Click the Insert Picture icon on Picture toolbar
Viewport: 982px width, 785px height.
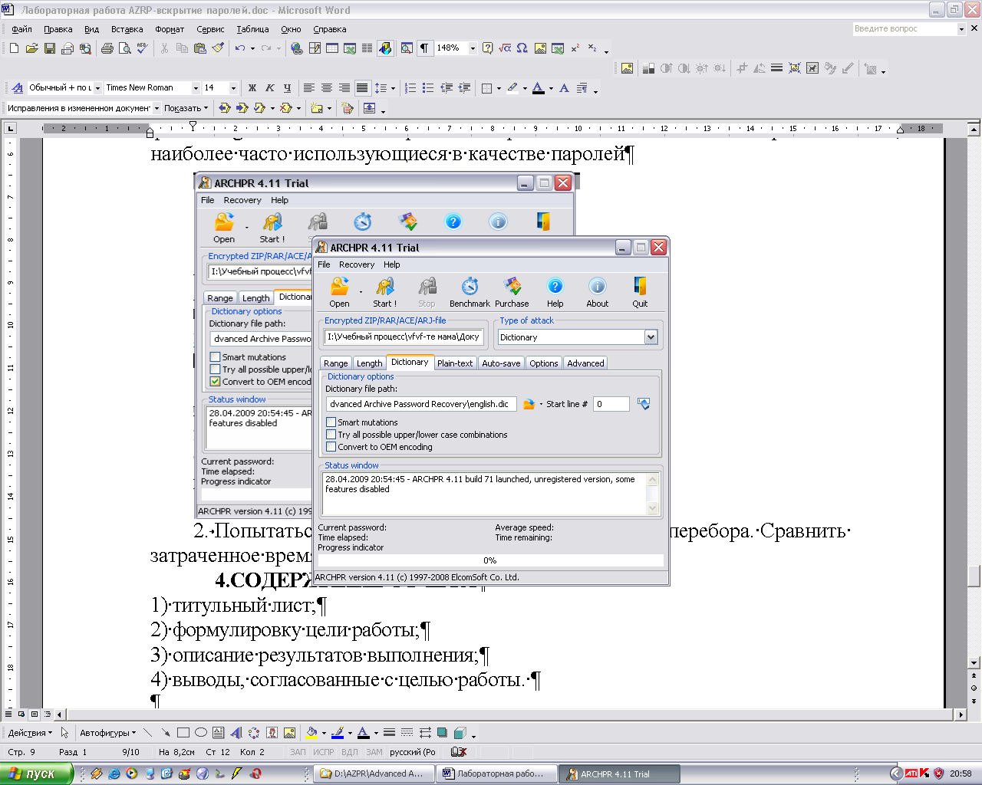pos(627,68)
